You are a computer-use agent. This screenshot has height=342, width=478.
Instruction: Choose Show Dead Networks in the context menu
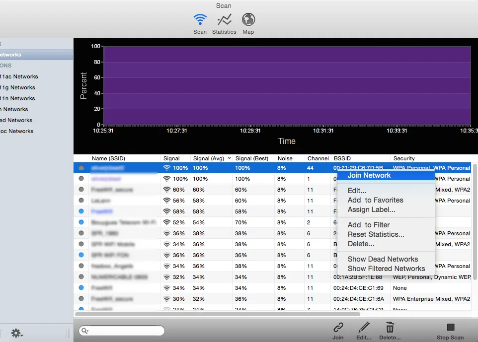382,259
